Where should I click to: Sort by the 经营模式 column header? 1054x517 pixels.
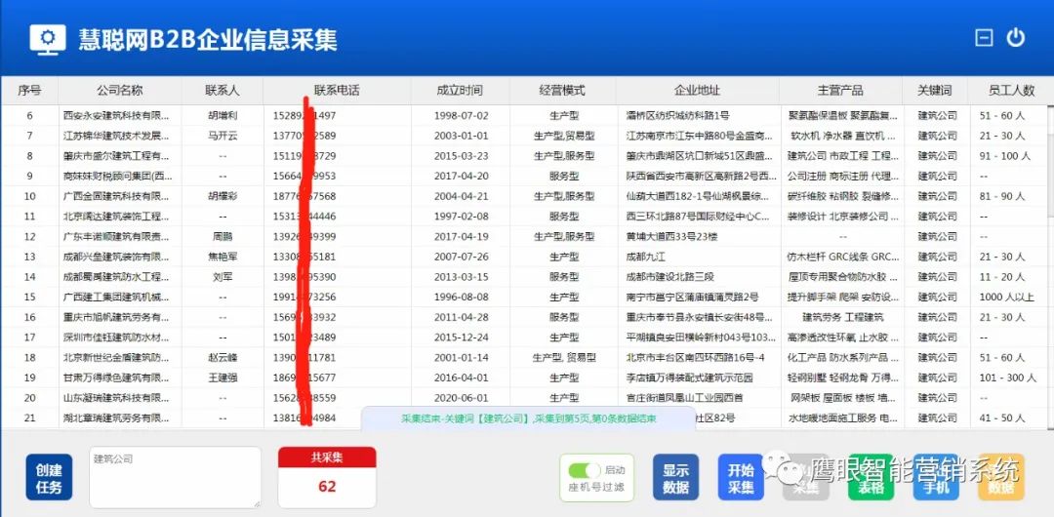(563, 90)
